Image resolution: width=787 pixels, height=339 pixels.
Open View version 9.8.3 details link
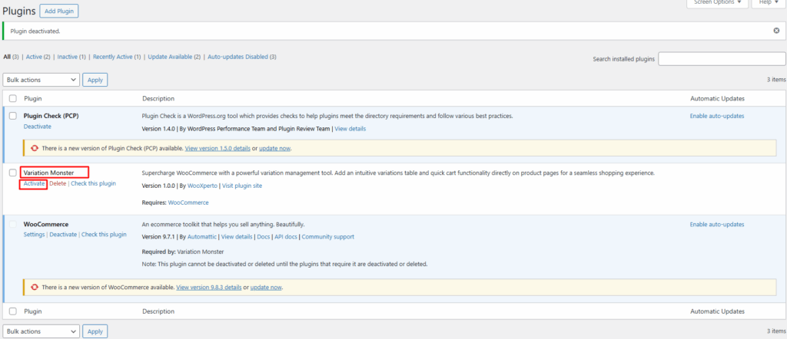209,288
